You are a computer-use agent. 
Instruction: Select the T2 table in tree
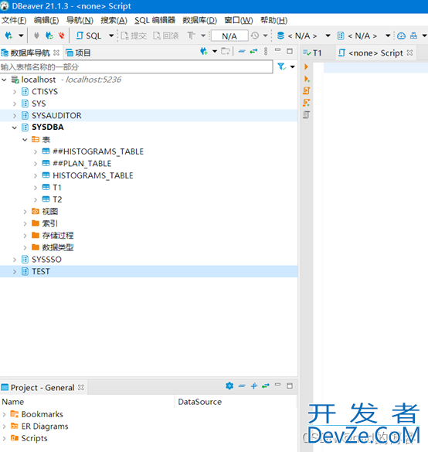57,199
